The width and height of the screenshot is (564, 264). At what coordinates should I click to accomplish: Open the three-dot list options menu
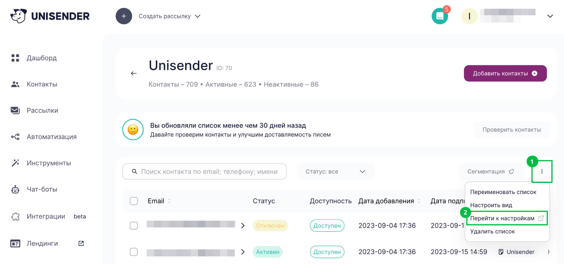[x=542, y=172]
